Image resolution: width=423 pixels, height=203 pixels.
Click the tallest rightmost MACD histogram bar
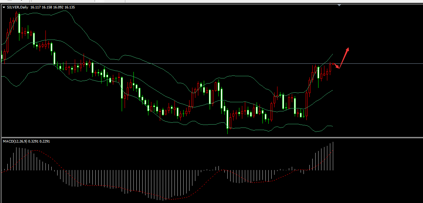(333, 156)
